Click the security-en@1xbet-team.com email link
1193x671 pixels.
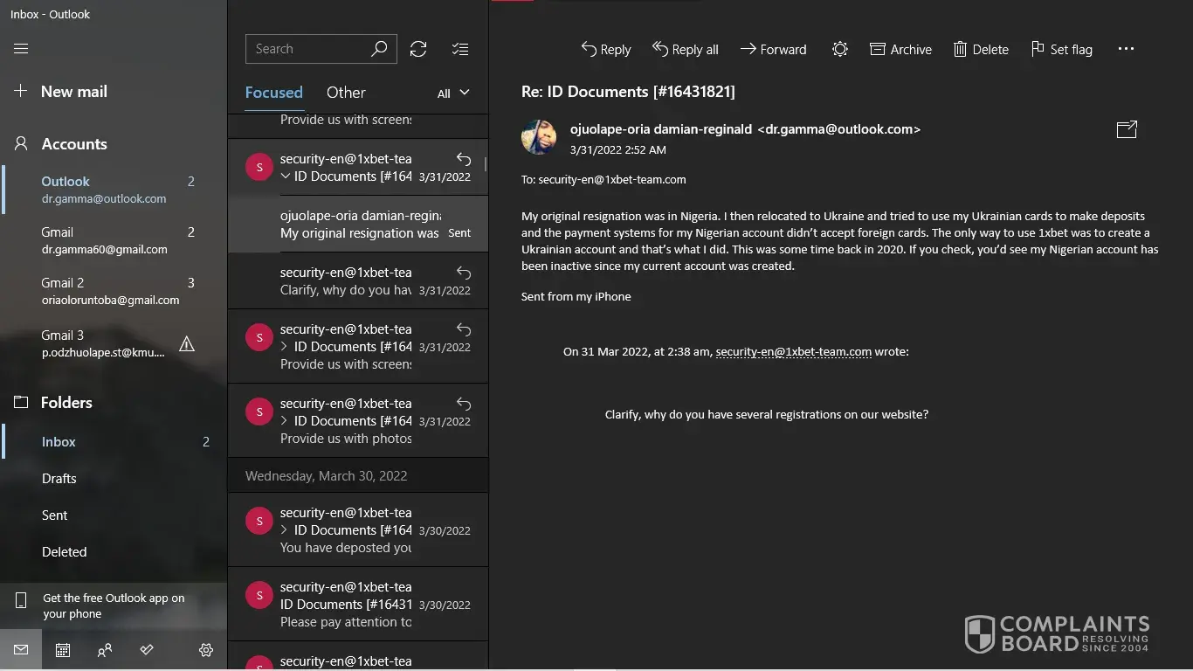tap(793, 351)
